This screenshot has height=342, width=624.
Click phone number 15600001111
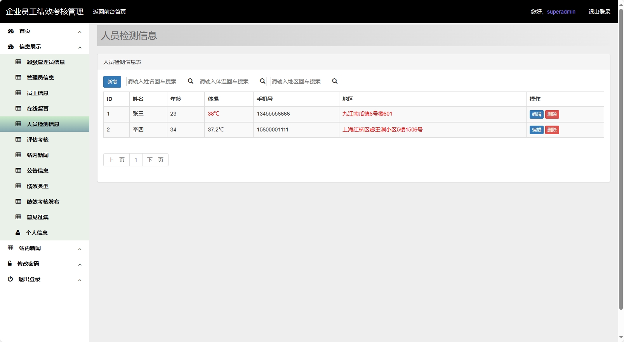tap(273, 130)
